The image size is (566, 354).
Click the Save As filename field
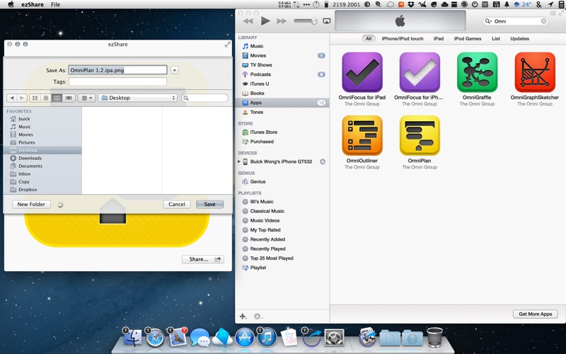tap(117, 70)
